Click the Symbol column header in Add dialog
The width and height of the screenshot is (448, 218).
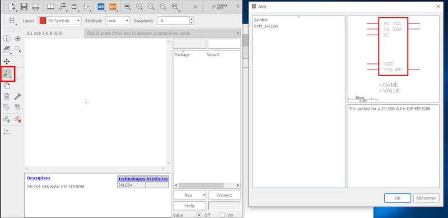point(260,20)
